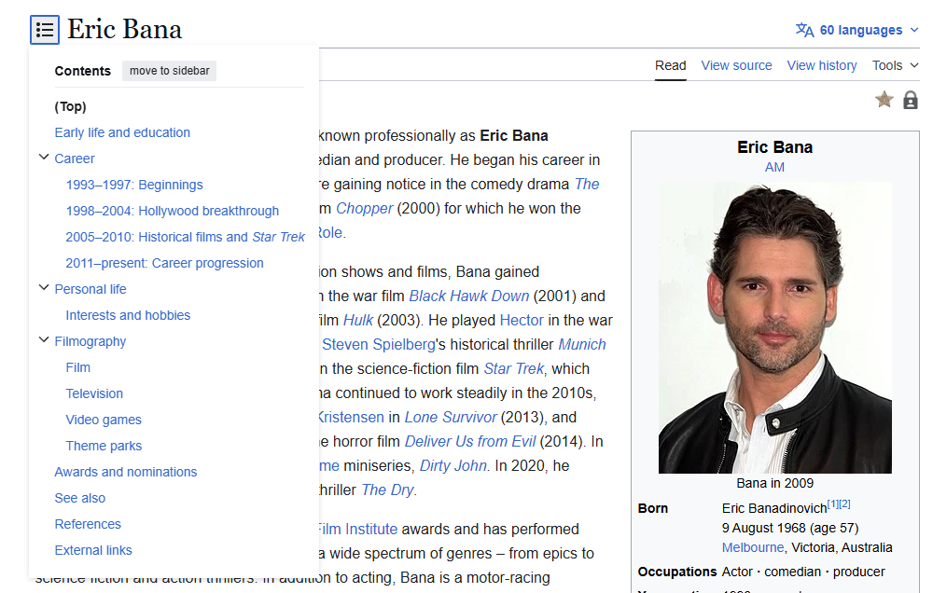The width and height of the screenshot is (933, 593).
Task: Open 1993–1997: Beginnings subsection
Action: click(x=133, y=185)
